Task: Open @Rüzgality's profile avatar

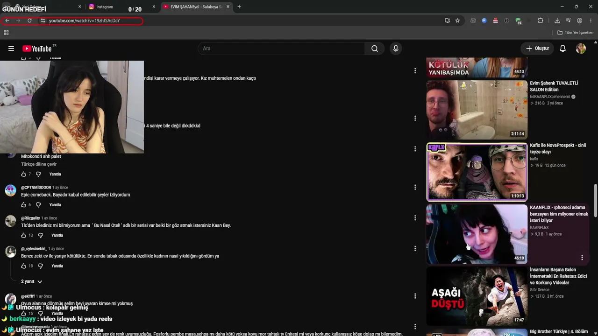Action: coord(11,221)
